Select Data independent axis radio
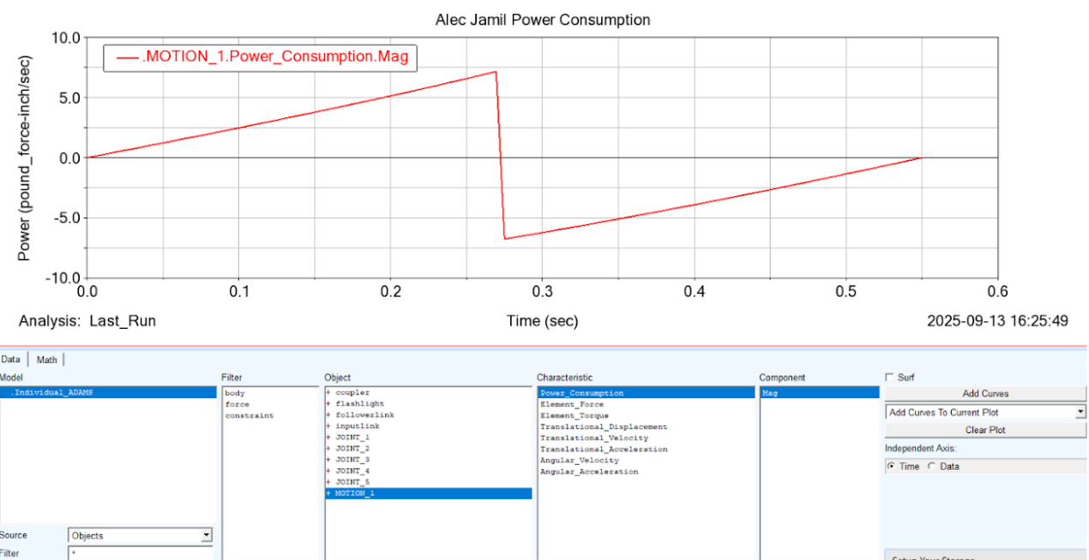 tap(932, 467)
